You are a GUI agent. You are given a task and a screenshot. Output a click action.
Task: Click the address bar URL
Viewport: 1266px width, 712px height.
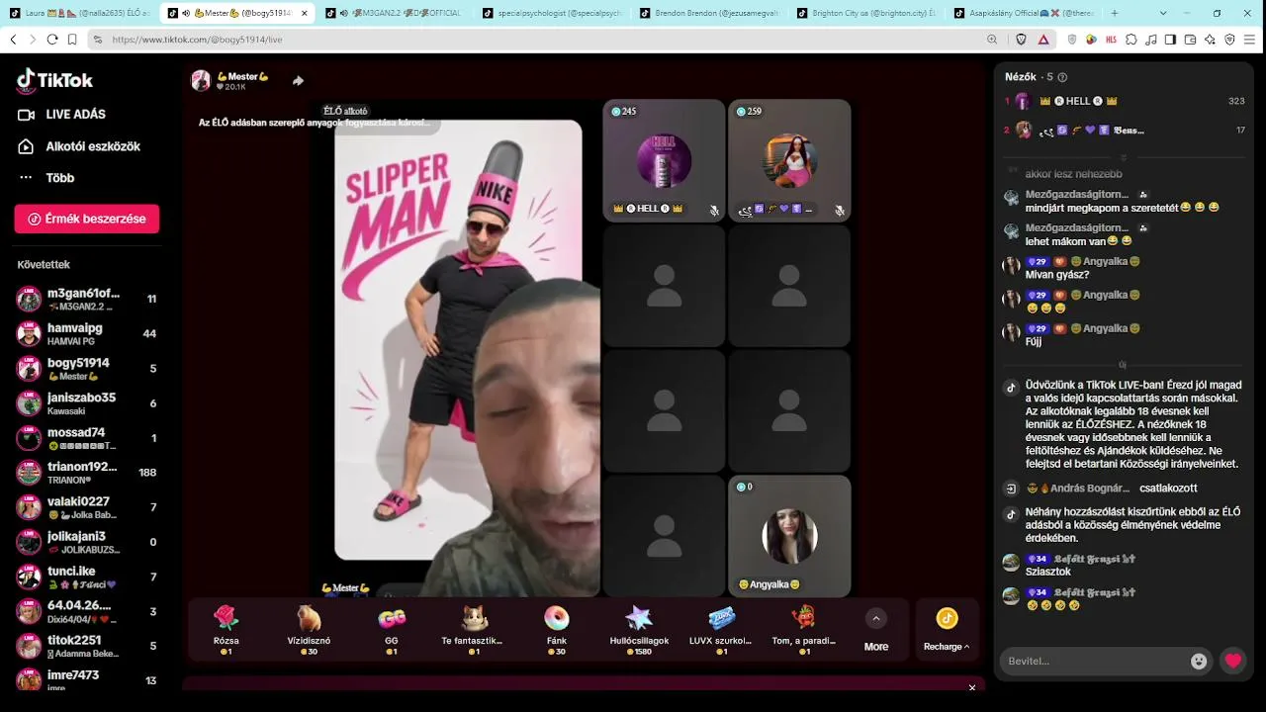(197, 40)
